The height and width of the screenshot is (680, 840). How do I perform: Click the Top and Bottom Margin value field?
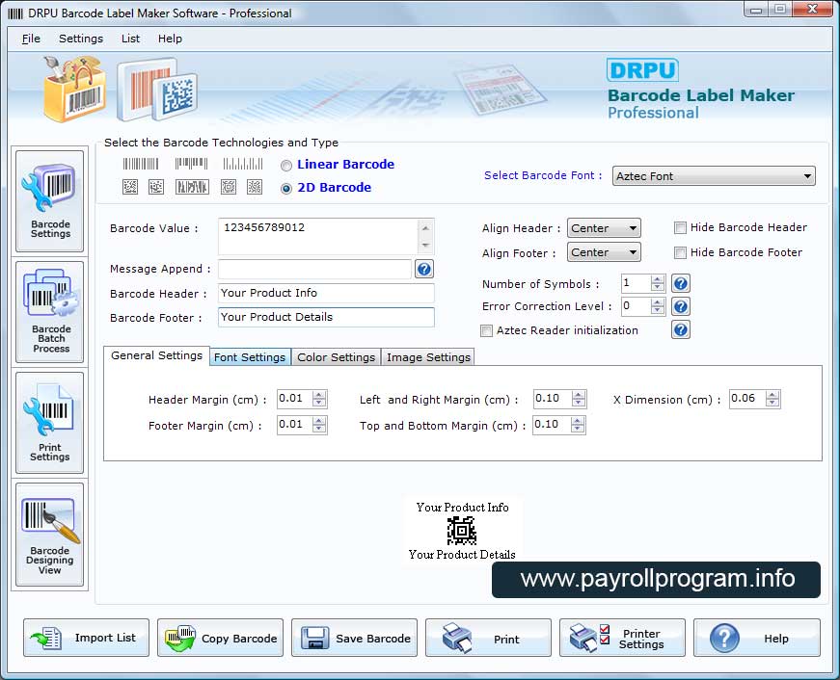tap(553, 425)
